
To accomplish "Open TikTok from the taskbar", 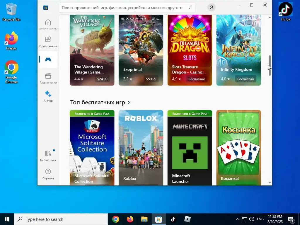I will (173, 219).
